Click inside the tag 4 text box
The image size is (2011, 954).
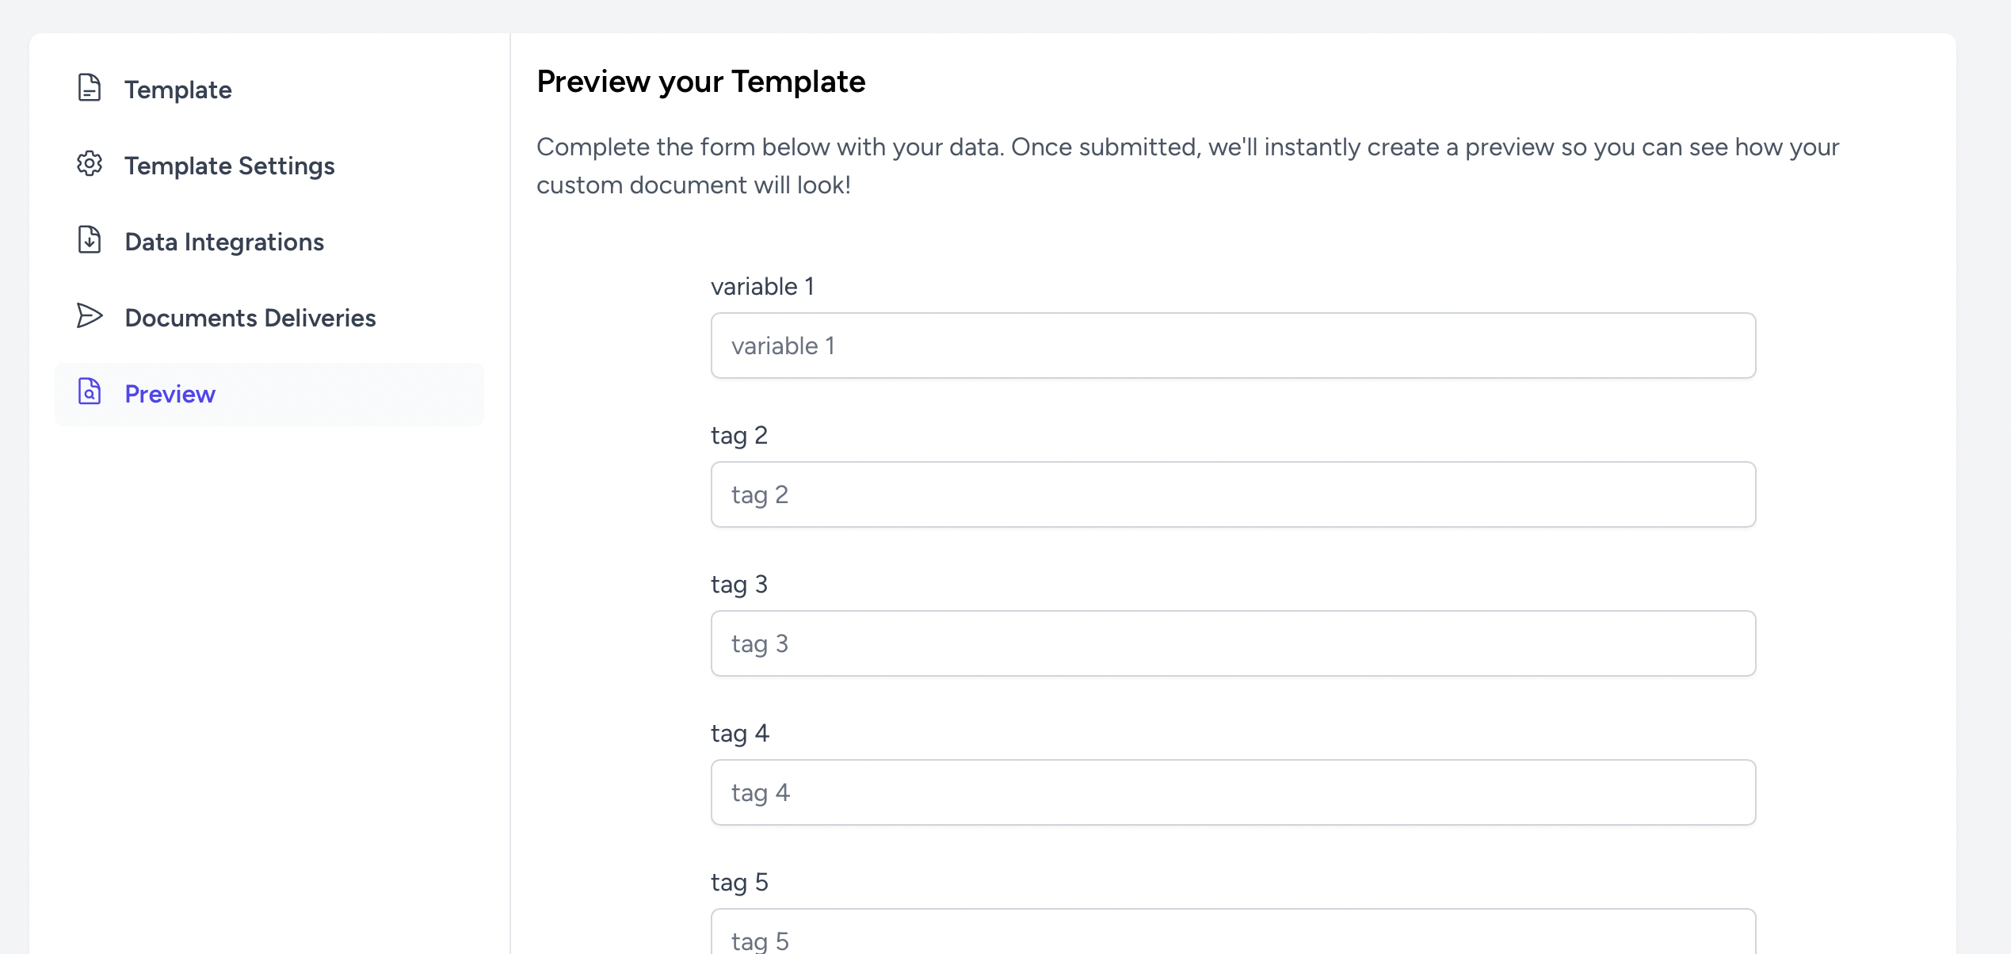[1233, 792]
